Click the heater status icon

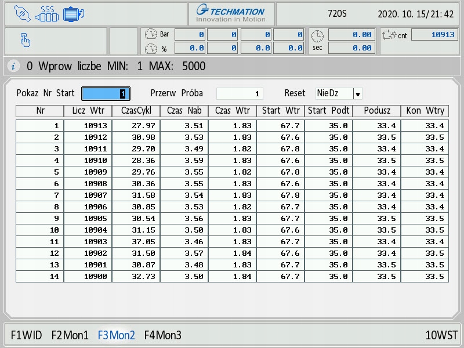(47, 14)
